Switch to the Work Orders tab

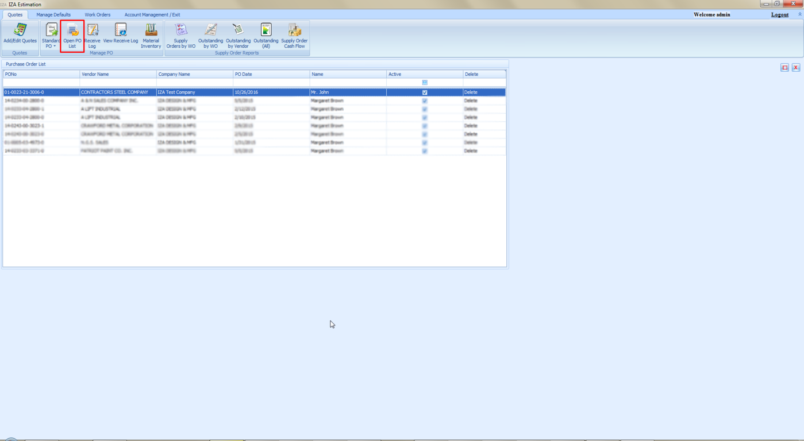(98, 15)
